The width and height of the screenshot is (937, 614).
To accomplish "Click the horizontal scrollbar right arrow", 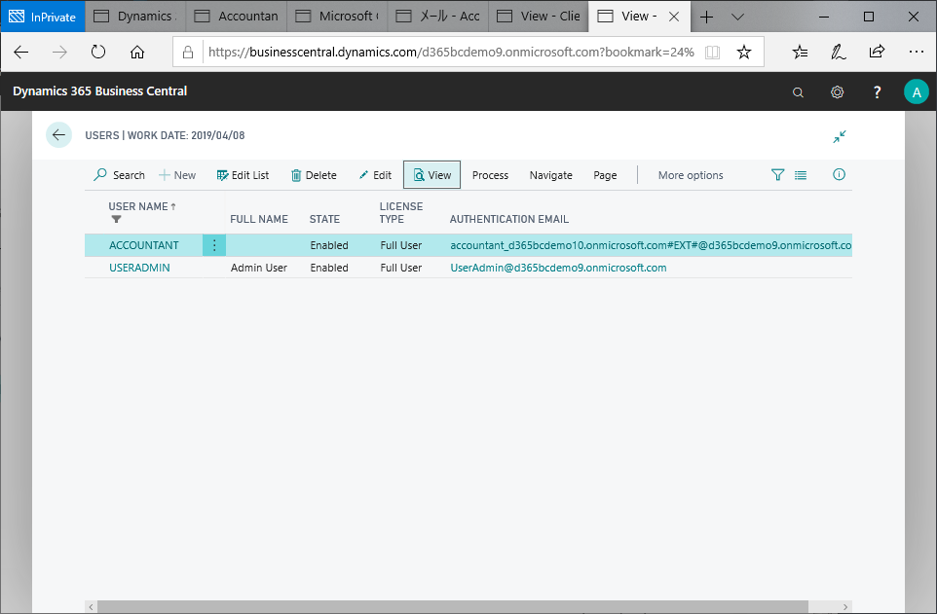I will (845, 607).
